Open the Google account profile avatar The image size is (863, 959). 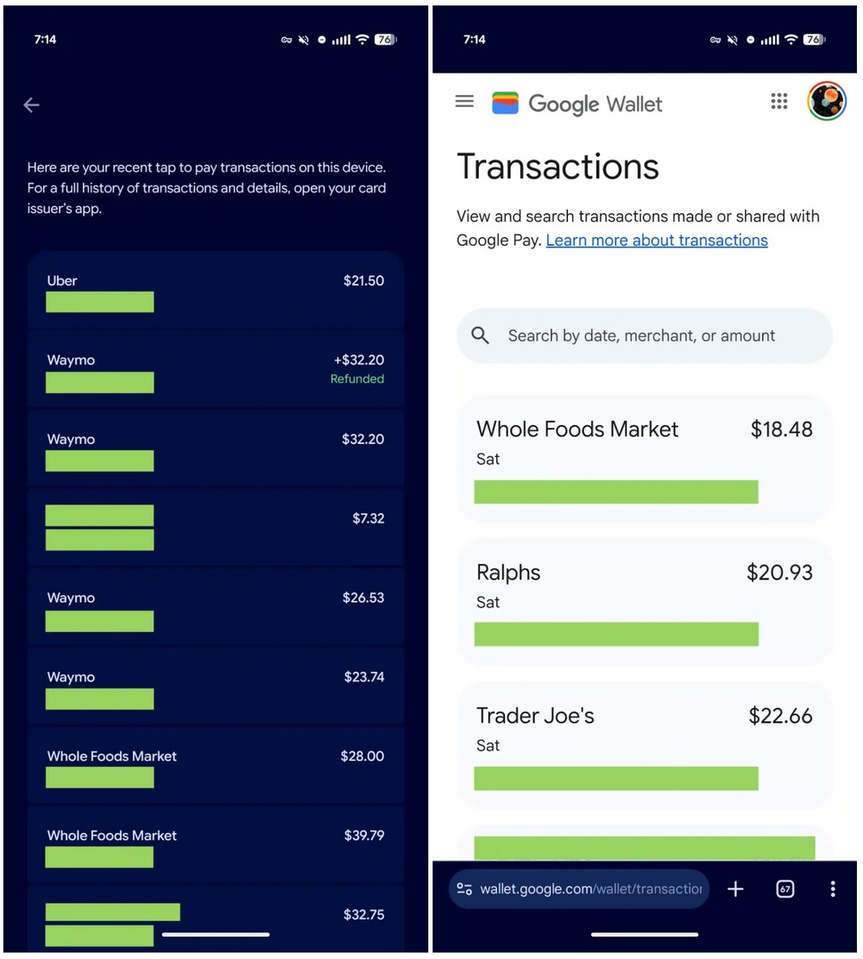[x=826, y=102]
